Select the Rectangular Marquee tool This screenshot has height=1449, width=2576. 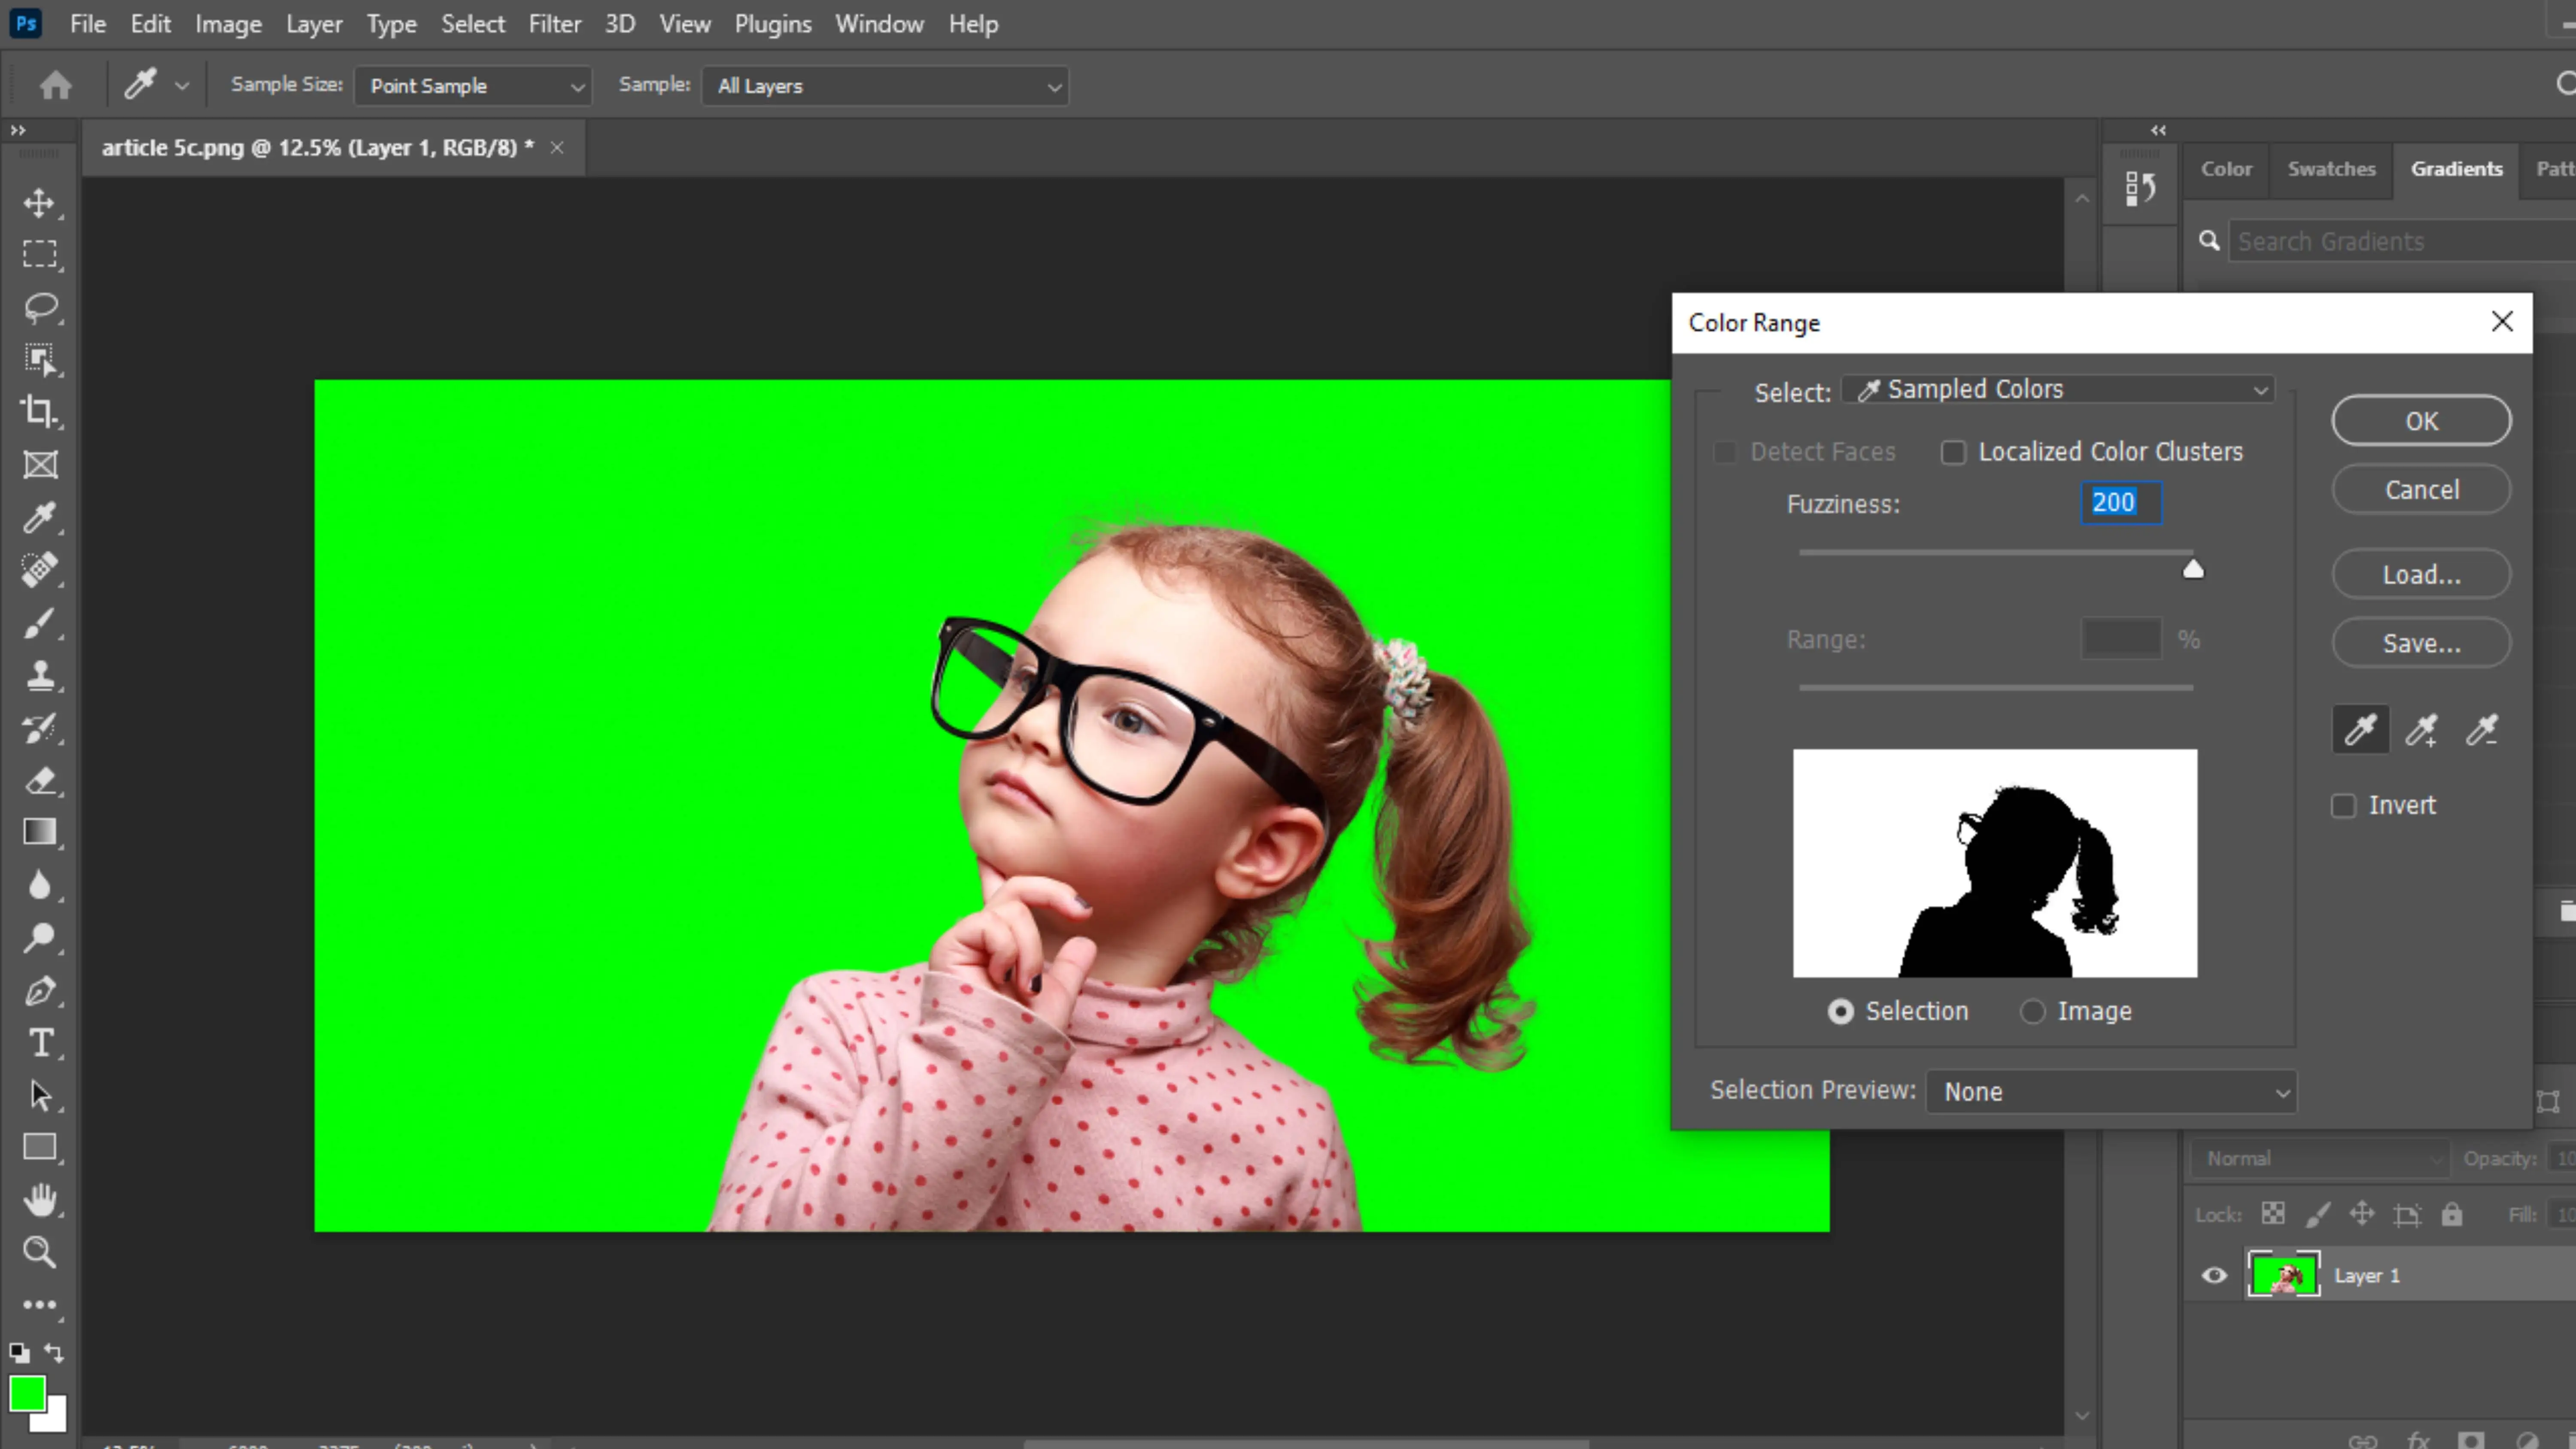coord(40,255)
